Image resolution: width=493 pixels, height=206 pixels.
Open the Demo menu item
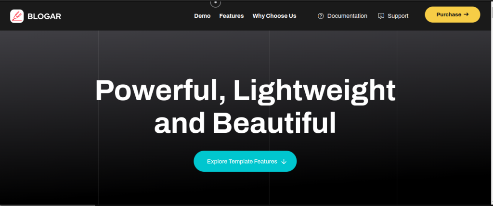click(x=202, y=16)
